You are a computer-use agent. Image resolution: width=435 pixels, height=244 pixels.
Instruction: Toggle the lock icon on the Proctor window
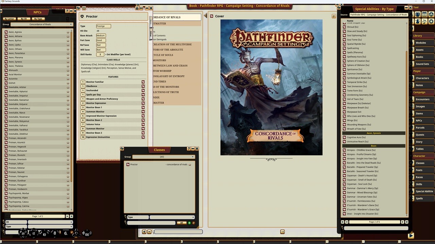pos(137,8)
